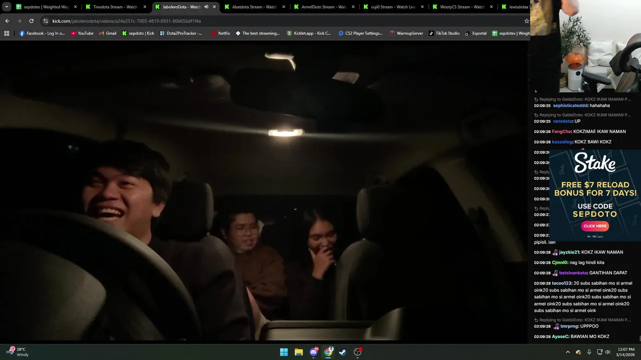Click username Cjmnl0 in chat
The width and height of the screenshot is (641, 360).
560,262
